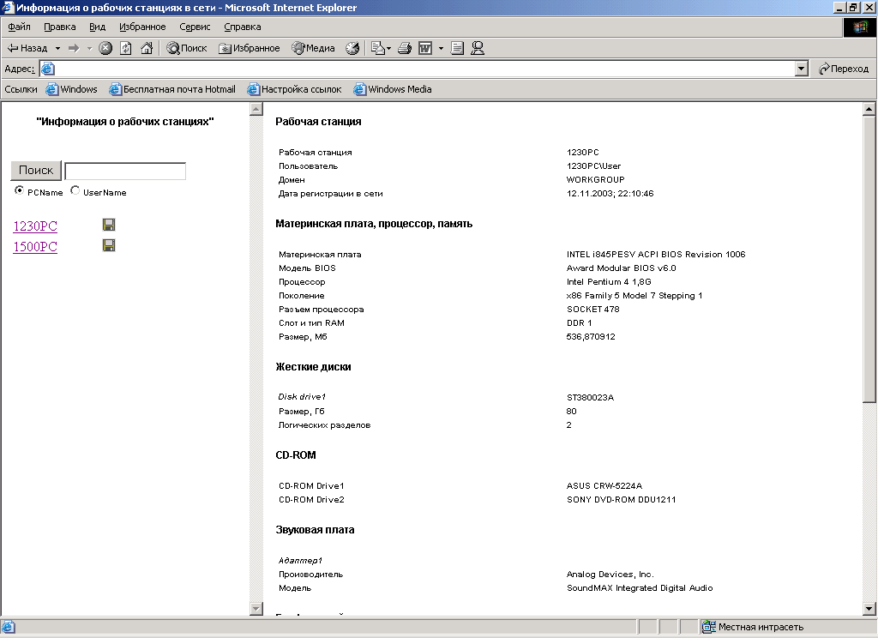878x638 pixels.
Task: Click the Award Modular BIOS v6.0 text
Action: (621, 268)
